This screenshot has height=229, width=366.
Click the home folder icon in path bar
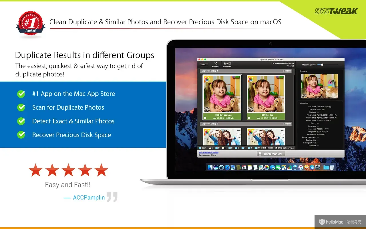[210, 148]
